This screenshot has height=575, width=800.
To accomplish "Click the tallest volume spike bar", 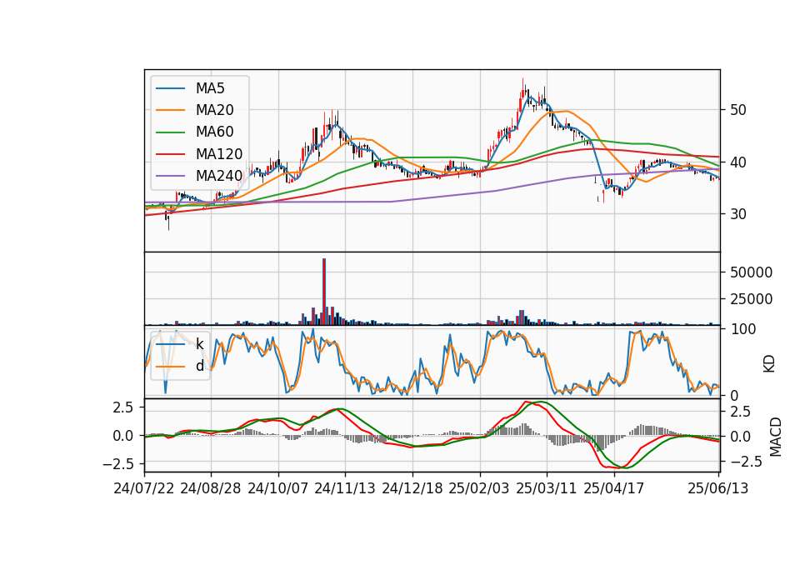I will coord(324,292).
